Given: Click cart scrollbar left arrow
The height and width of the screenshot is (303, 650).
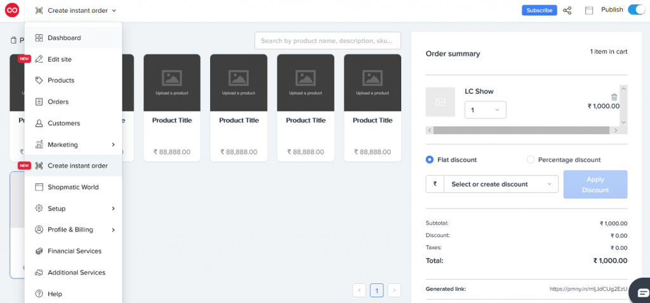Looking at the screenshot, I should point(430,131).
